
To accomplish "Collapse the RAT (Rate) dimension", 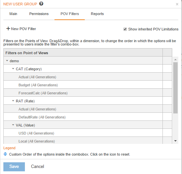I will (13, 101).
